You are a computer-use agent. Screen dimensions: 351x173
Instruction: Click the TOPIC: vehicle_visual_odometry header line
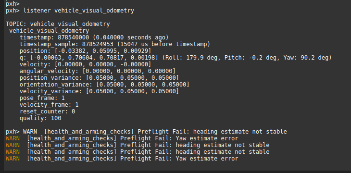(58, 24)
